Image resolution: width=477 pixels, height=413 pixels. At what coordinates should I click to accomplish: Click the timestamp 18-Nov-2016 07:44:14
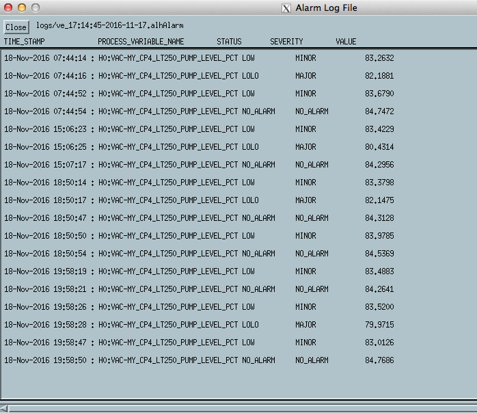click(45, 58)
